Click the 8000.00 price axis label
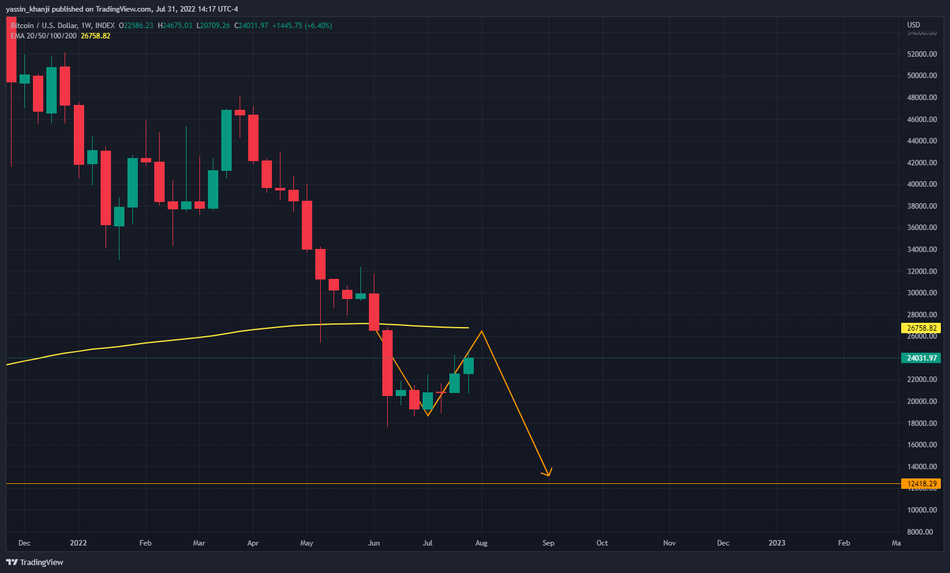The image size is (950, 573). tap(920, 532)
